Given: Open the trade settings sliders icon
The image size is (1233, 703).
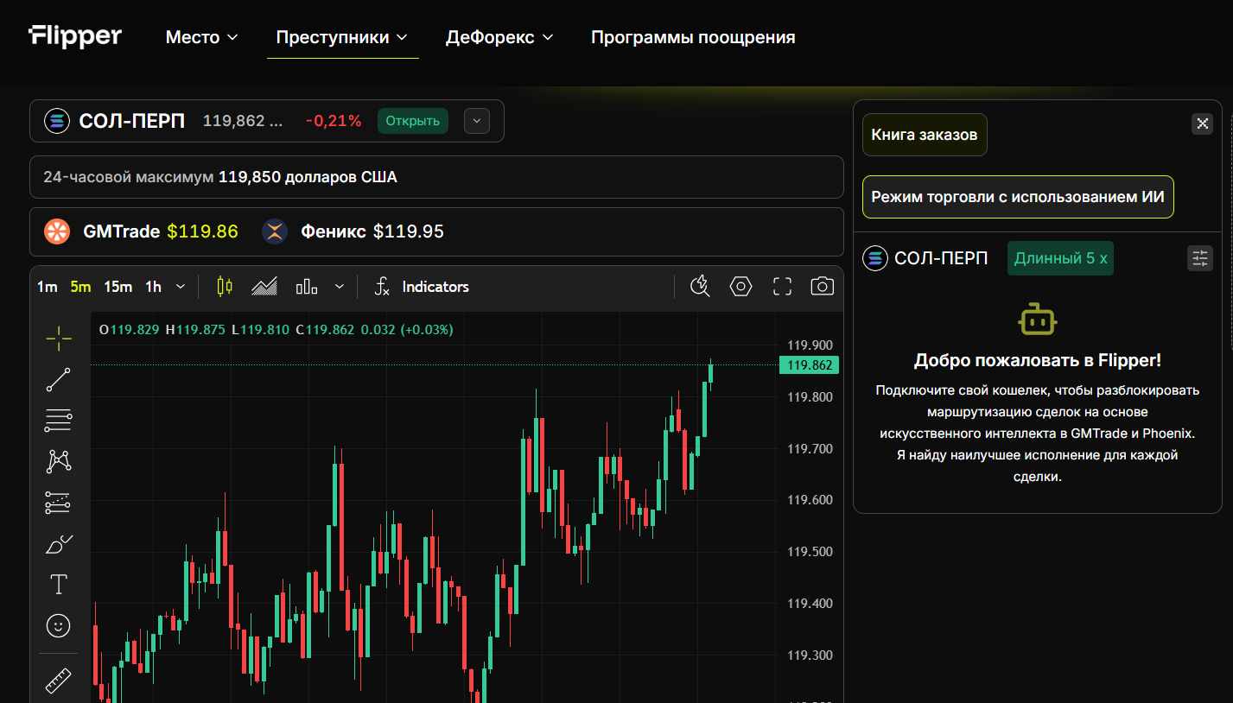Looking at the screenshot, I should tap(1200, 258).
